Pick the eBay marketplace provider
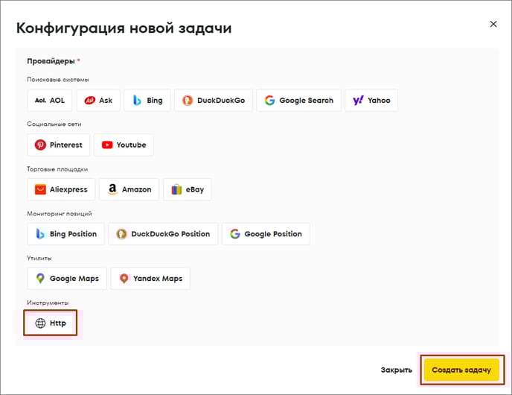The height and width of the screenshot is (395, 512). click(188, 189)
